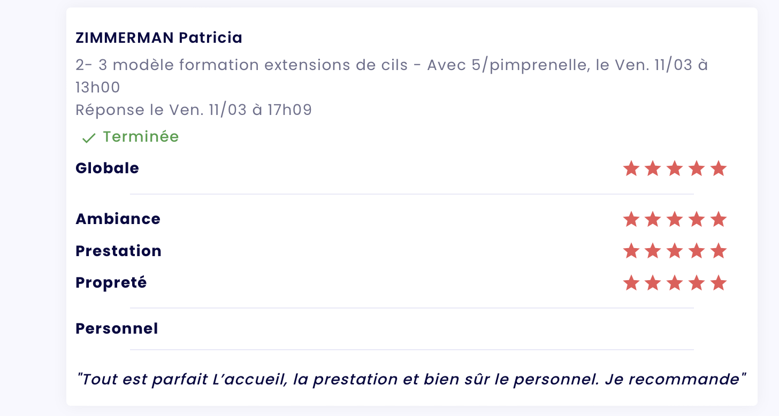The image size is (779, 416).
Task: Click the fifth star in Globale rating
Action: [718, 169]
